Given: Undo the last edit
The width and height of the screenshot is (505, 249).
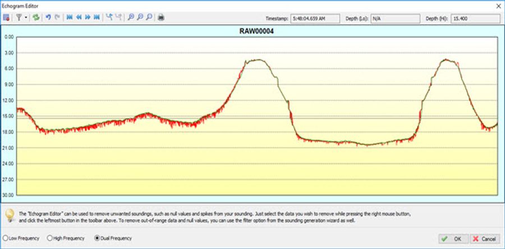Looking at the screenshot, I should [48, 17].
